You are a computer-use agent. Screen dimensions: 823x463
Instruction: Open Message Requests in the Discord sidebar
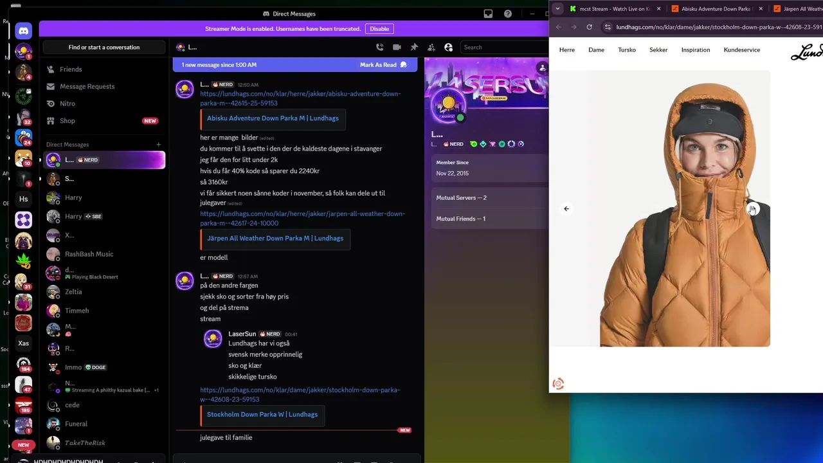87,86
